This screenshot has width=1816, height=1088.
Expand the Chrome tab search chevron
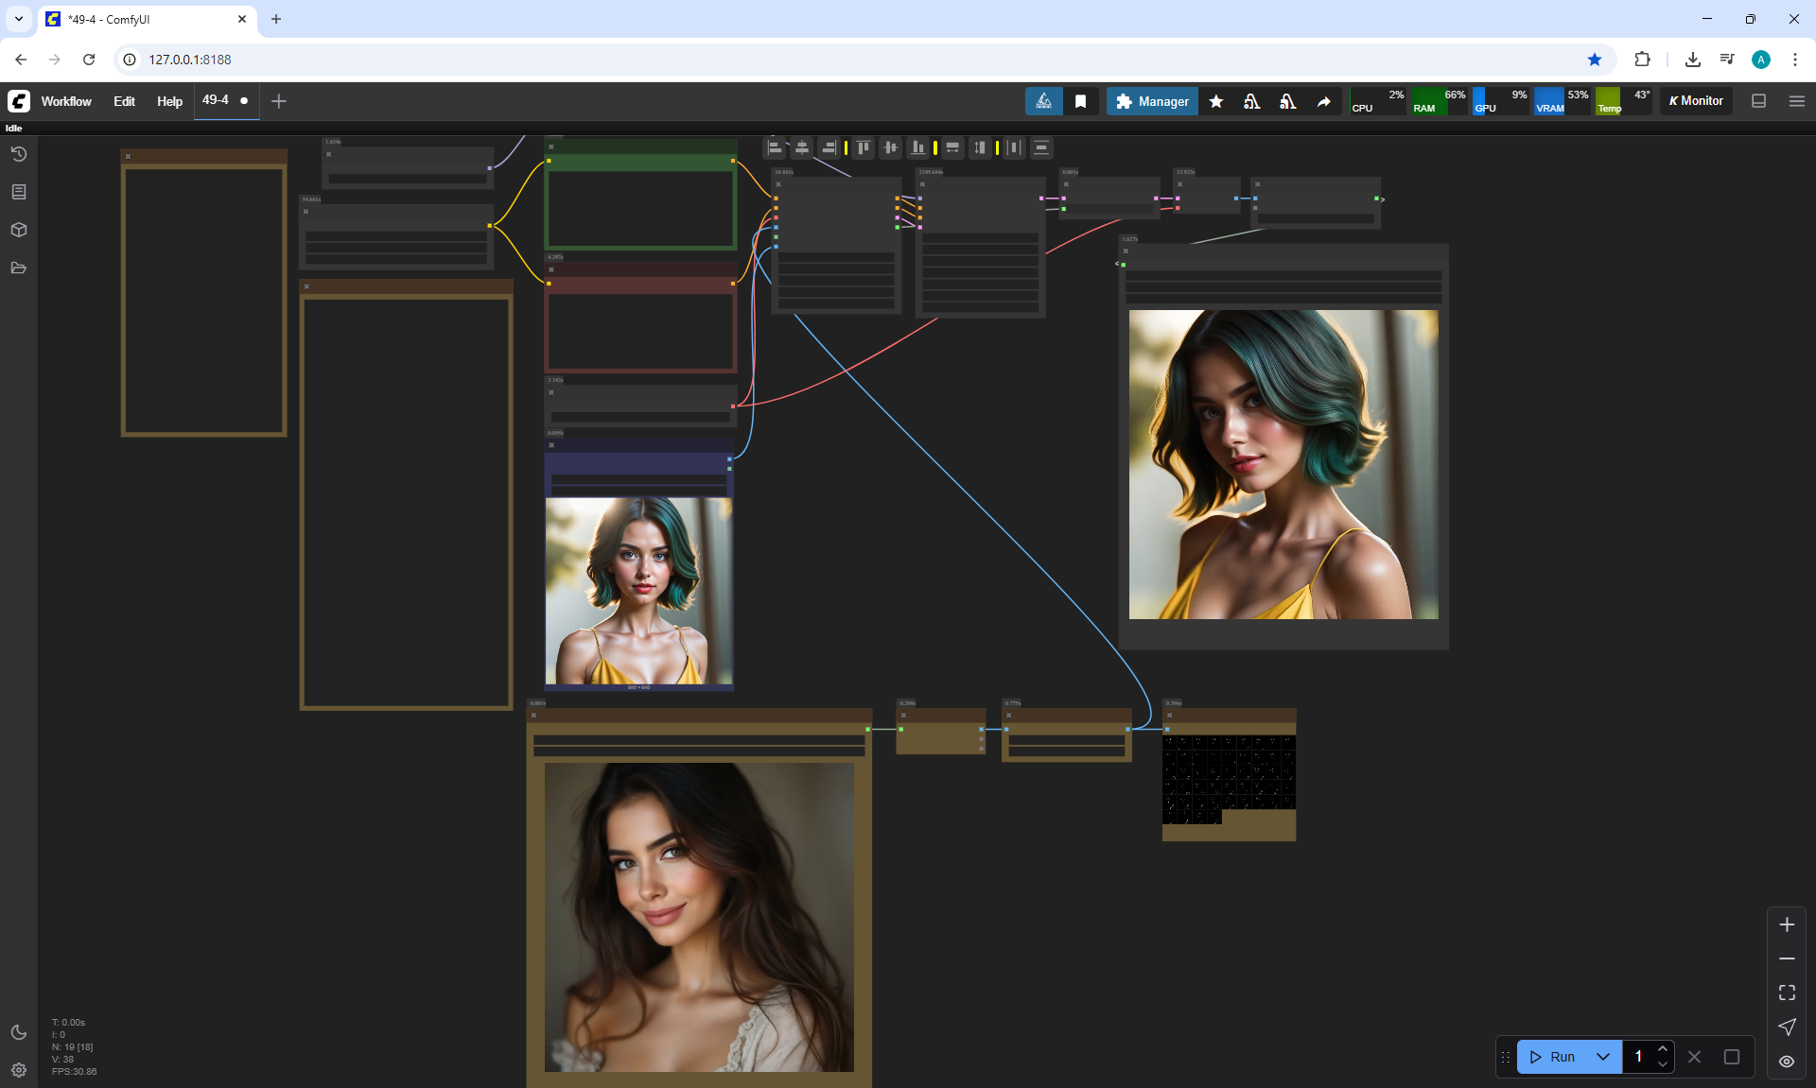coord(19,19)
